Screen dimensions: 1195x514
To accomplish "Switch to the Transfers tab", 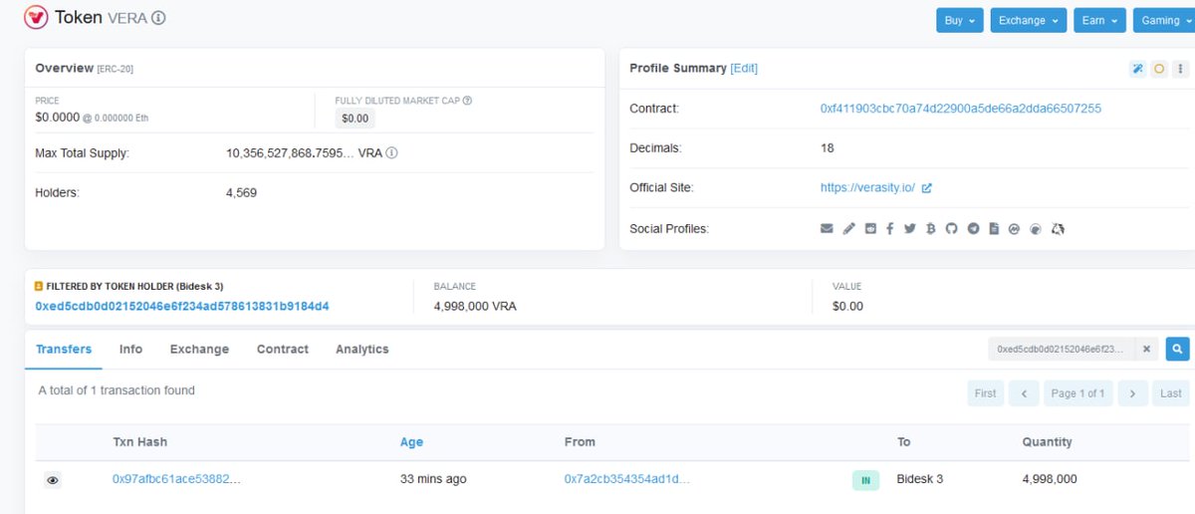I will 64,350.
